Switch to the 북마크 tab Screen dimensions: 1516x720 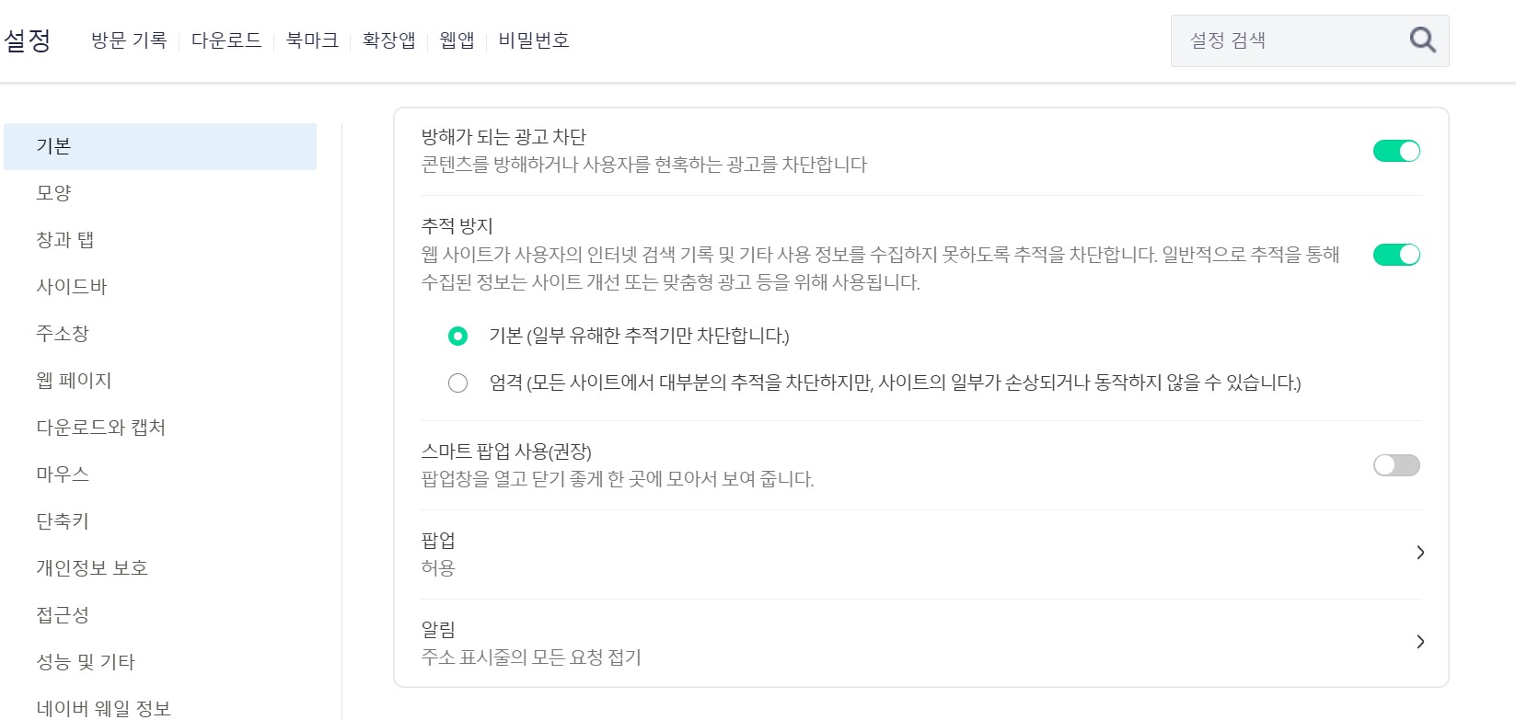point(312,40)
